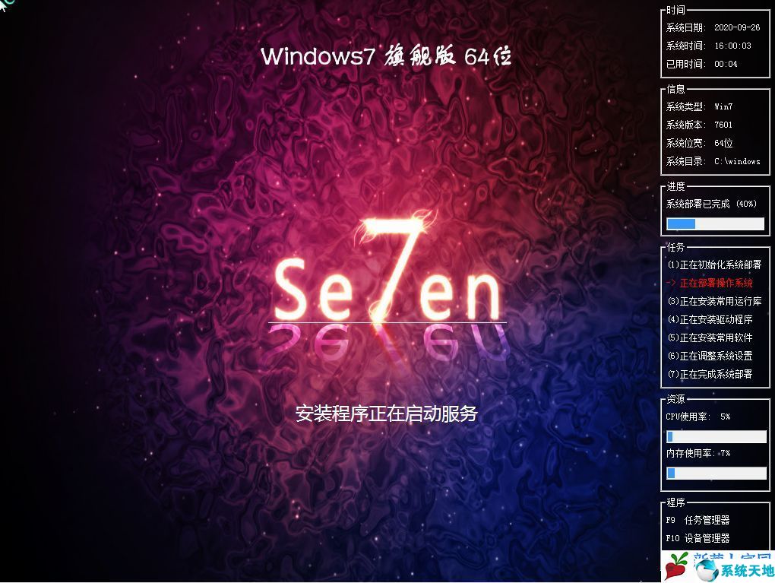Screen dimensions: 775x583
Task: Open 设备管理器 via the F10 entry
Action: click(697, 538)
